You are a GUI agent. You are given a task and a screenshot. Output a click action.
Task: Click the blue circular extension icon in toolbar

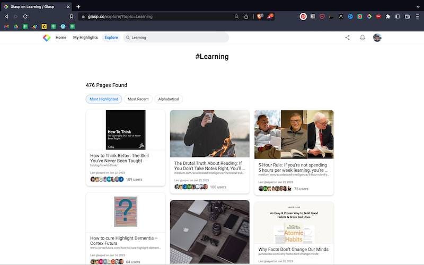(350, 16)
